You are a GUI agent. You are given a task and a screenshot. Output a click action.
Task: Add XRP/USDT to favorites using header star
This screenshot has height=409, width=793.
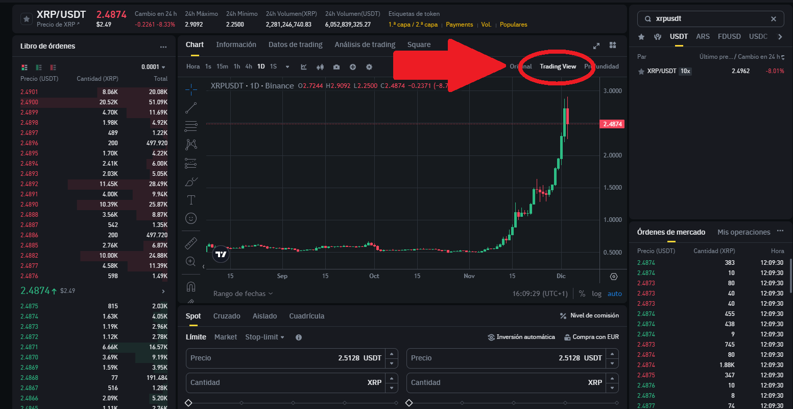click(x=26, y=19)
